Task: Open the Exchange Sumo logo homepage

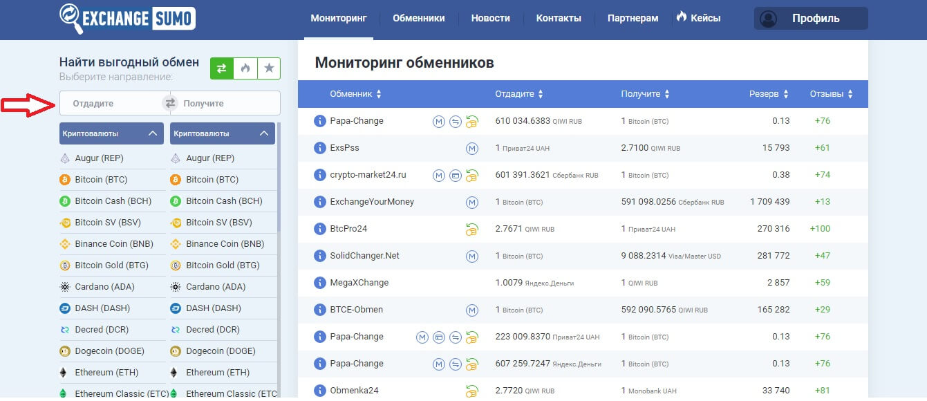Action: click(x=127, y=17)
